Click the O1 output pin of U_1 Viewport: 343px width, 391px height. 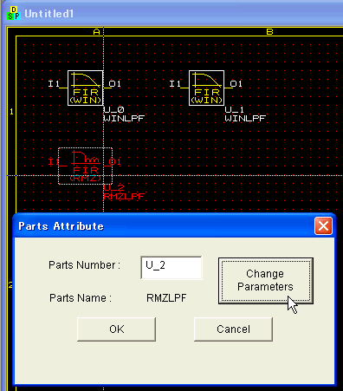pos(236,84)
